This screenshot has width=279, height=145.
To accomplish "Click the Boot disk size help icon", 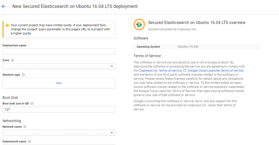I will 32,103.
